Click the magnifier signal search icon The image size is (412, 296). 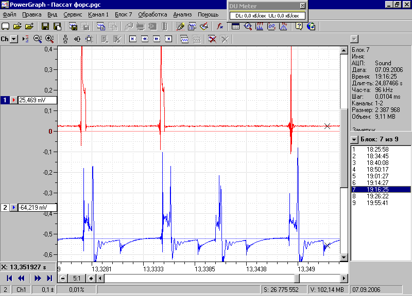(248, 26)
